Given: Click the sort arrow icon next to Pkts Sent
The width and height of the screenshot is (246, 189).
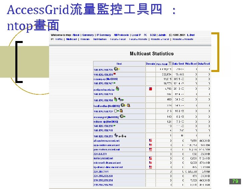Looking at the screenshot, I should (170, 63).
